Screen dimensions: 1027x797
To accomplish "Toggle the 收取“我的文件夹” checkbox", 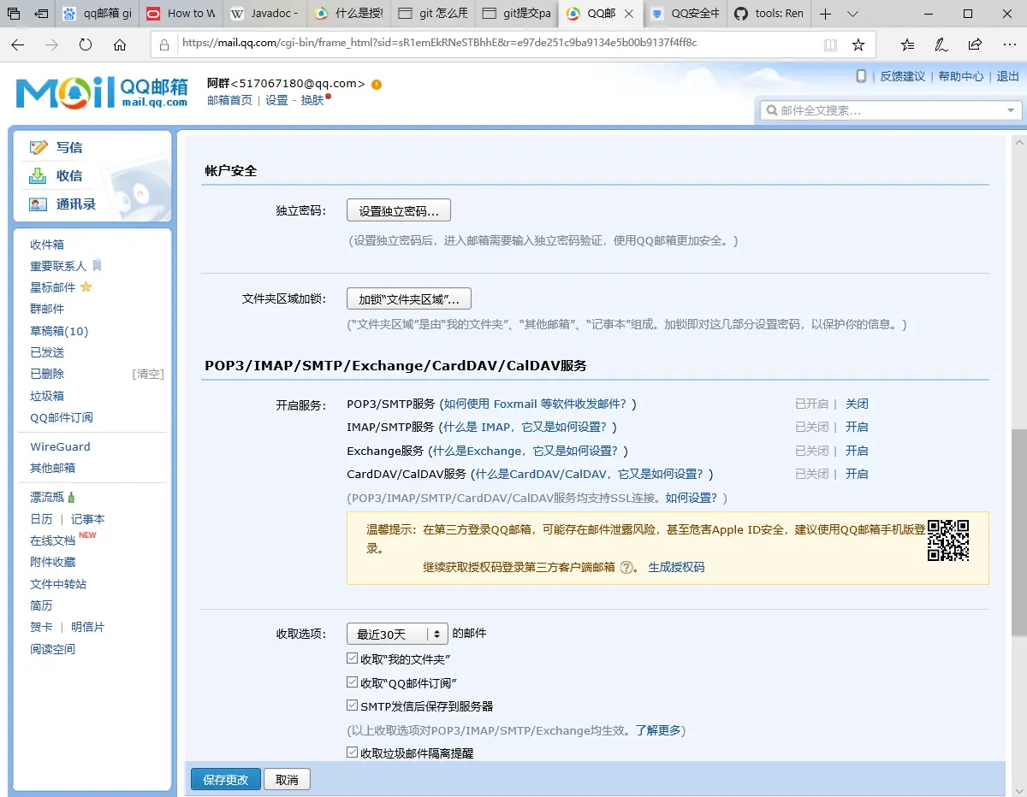I will point(352,658).
